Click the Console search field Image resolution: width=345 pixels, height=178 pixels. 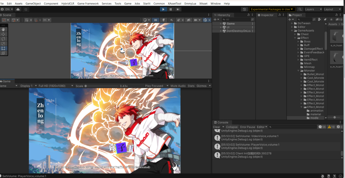(293, 127)
